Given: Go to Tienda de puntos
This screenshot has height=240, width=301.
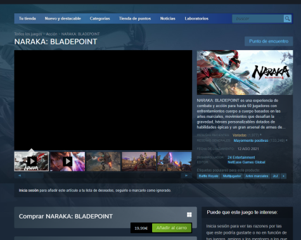Looking at the screenshot, I should [135, 18].
